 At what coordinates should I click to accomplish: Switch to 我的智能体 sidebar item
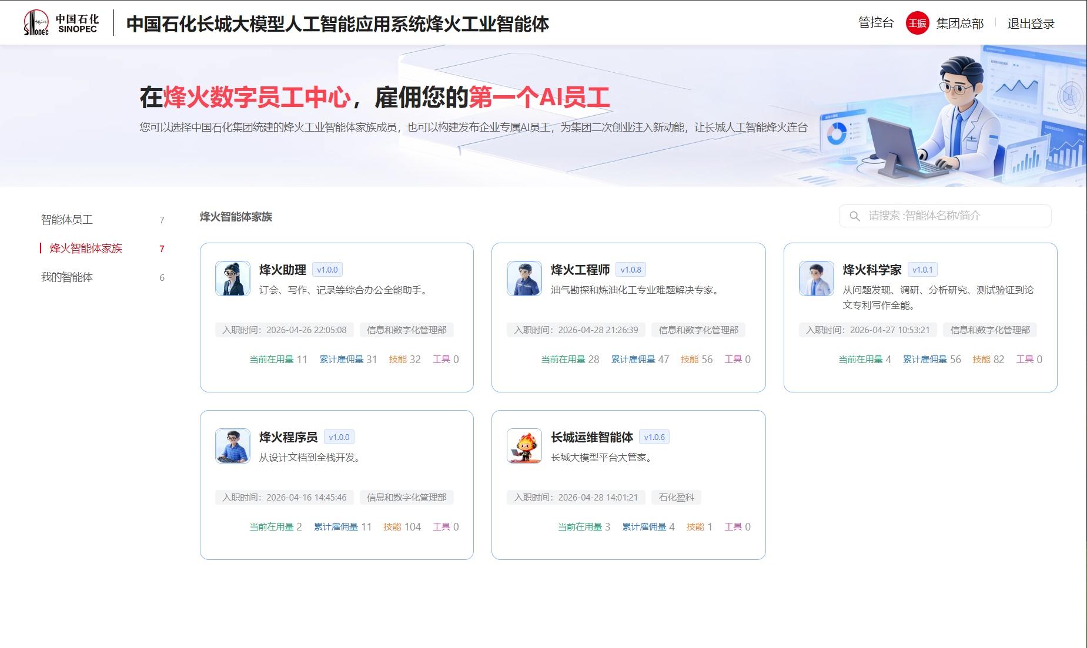[x=67, y=277]
